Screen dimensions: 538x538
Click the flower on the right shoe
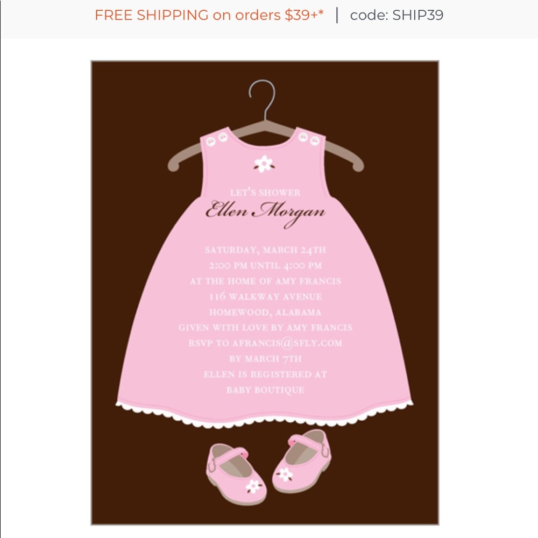285,475
